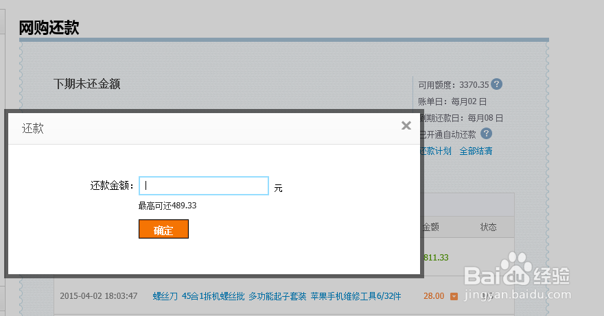Close the 还款 dialog with the X
Image resolution: width=604 pixels, height=316 pixels.
(406, 125)
